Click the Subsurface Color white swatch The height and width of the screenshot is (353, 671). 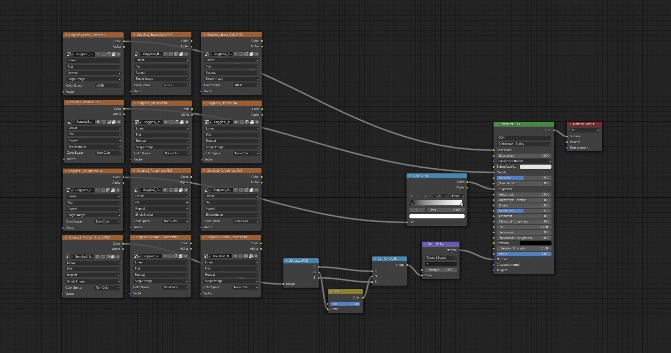pos(535,167)
